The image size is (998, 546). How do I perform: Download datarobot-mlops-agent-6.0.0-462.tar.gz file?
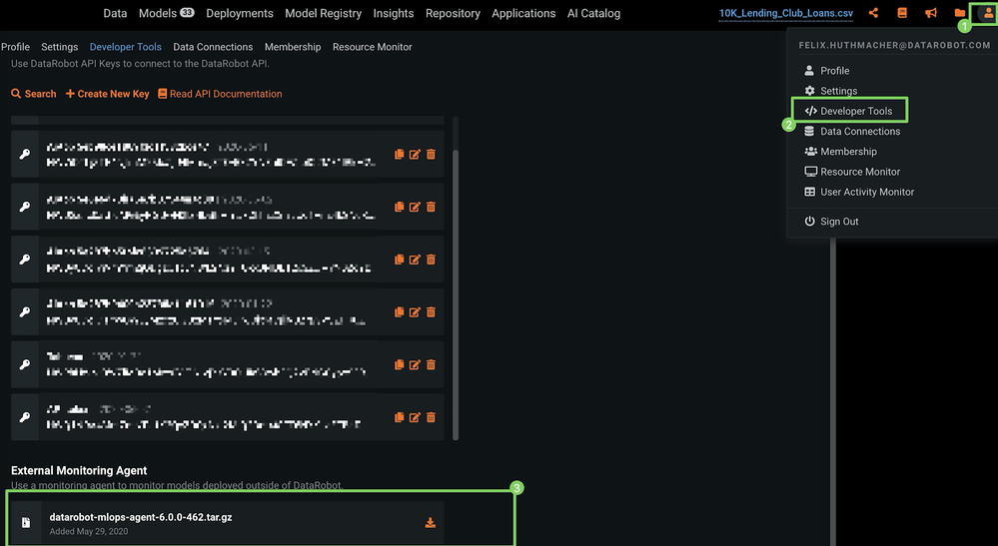431,522
